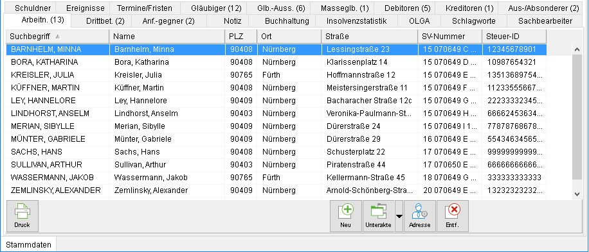Open the Drittbet. (2) tab
The height and width of the screenshot is (252, 589).
tap(101, 21)
